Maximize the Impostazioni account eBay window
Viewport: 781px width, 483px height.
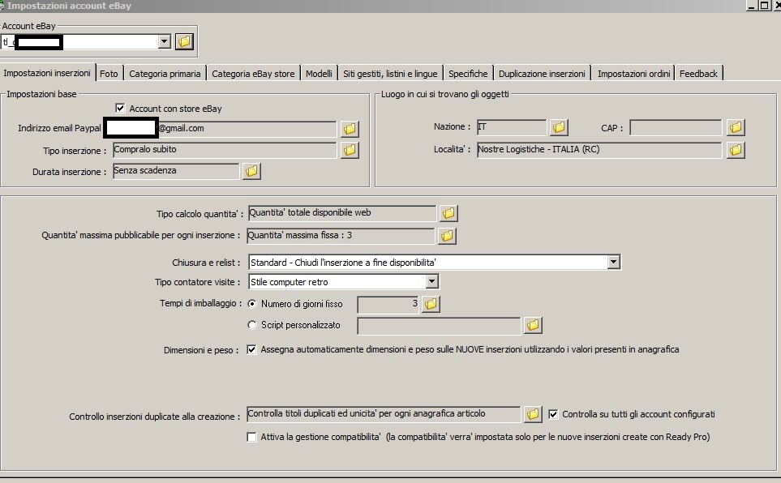coord(764,6)
